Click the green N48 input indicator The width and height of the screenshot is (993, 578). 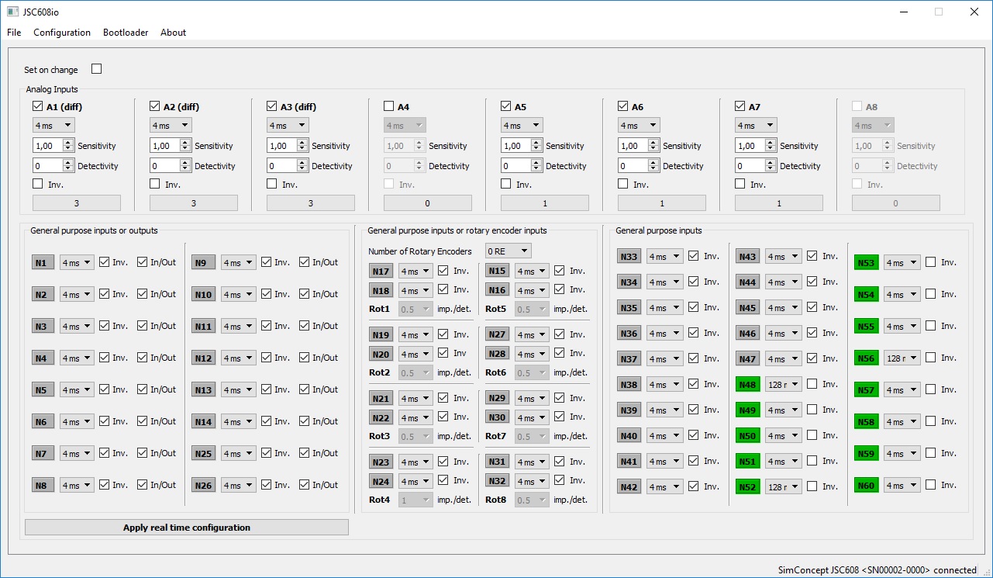pyautogui.click(x=747, y=384)
